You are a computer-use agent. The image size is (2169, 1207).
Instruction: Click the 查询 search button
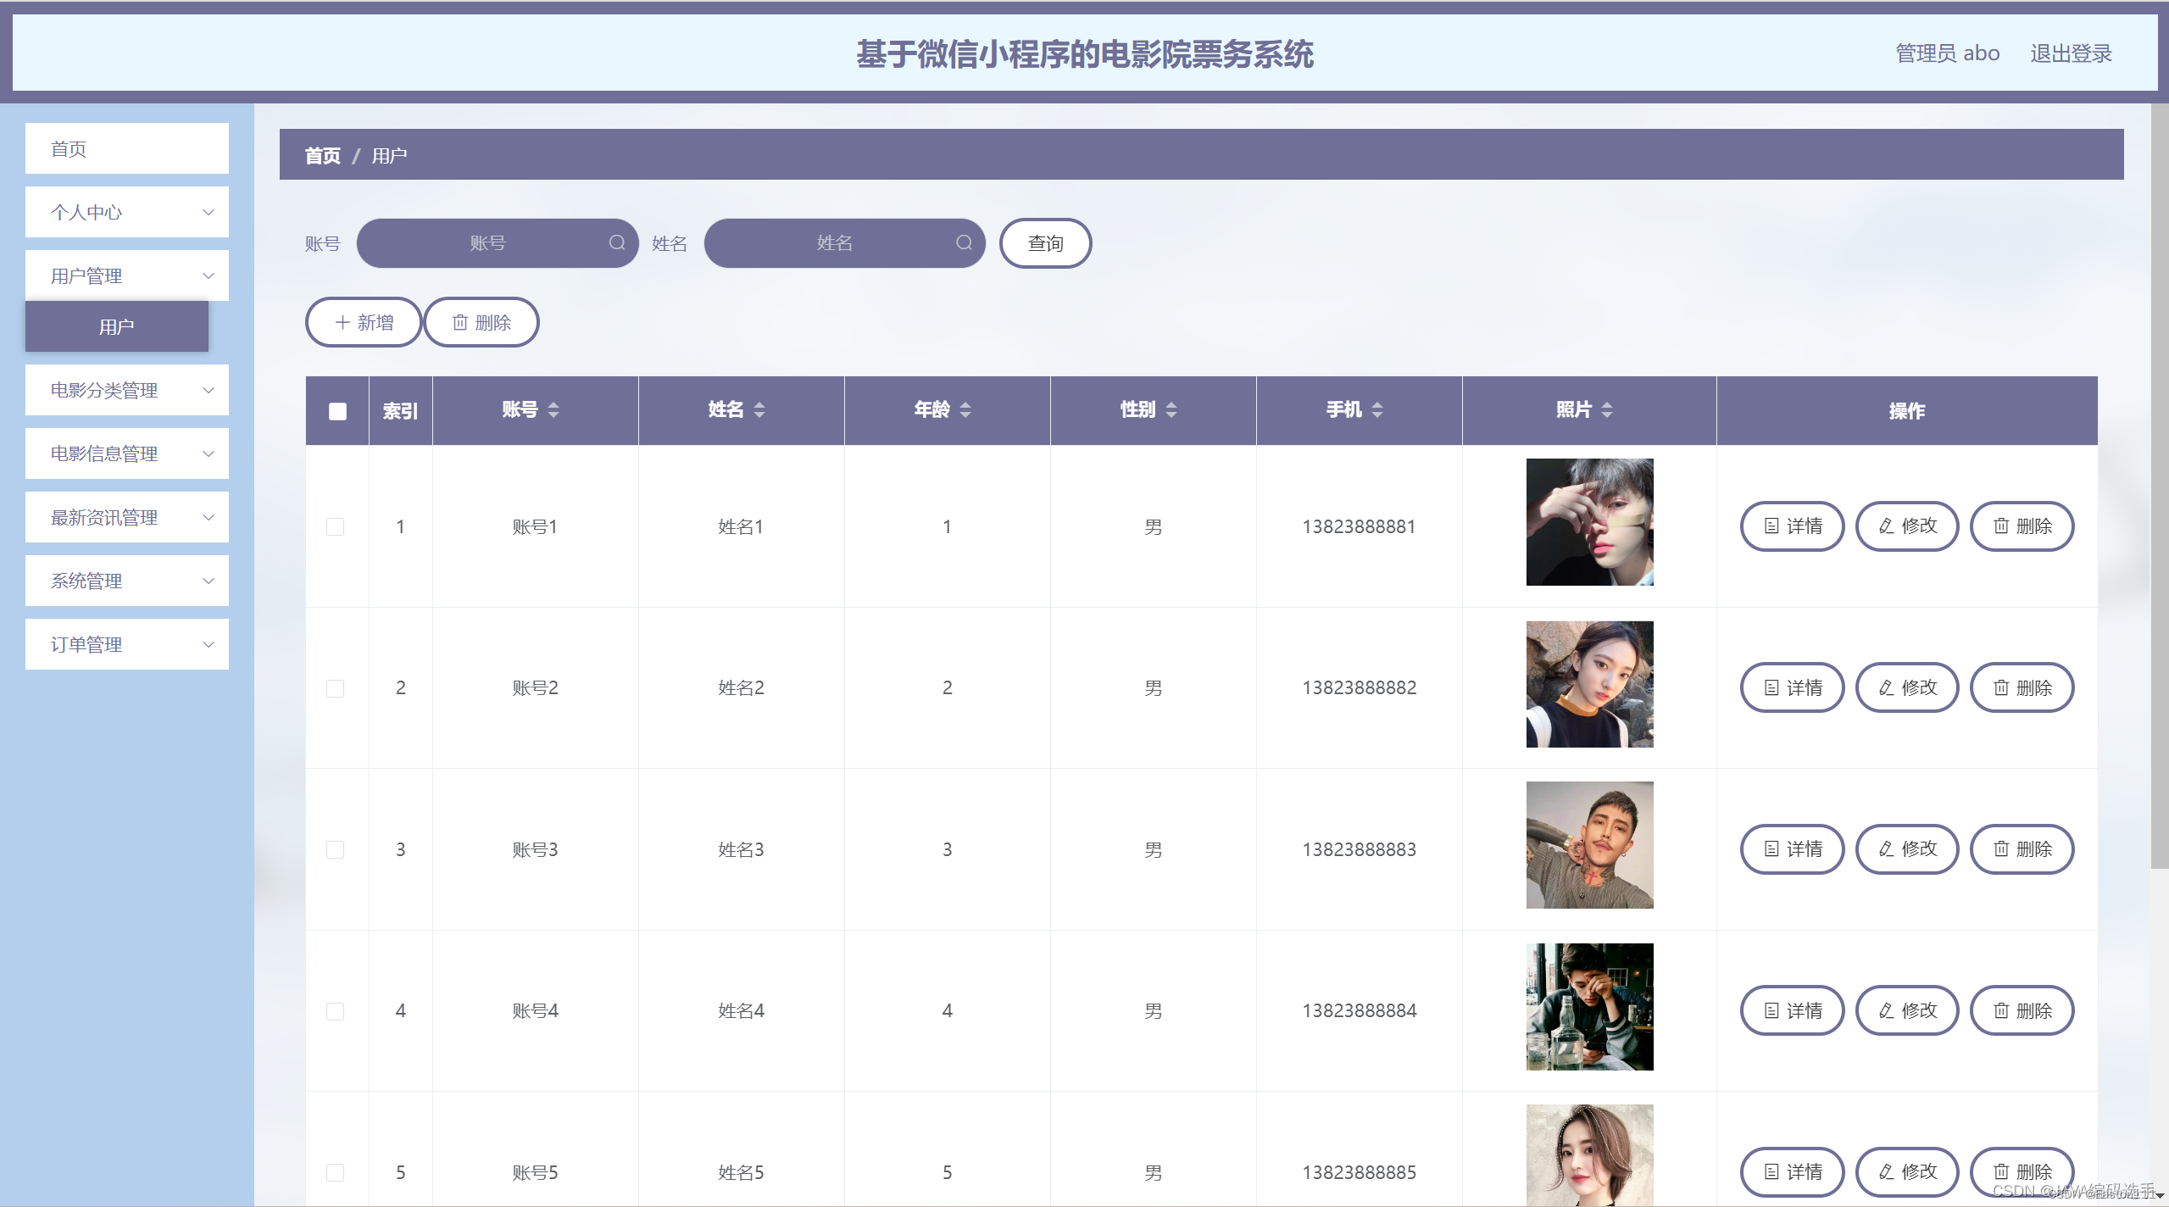(x=1045, y=243)
